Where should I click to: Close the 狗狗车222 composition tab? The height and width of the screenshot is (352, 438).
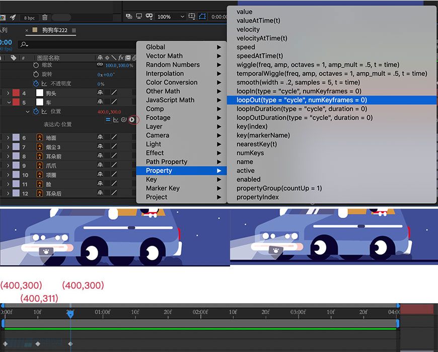point(27,30)
